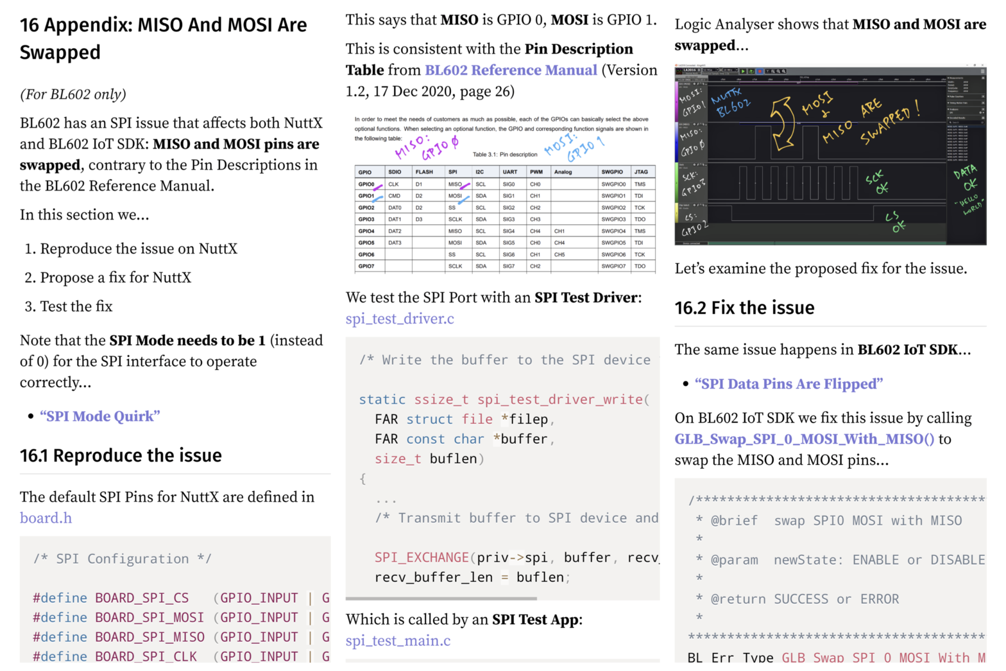The height and width of the screenshot is (671, 1006).
Task: Click the "16.2 Fix the issue" heading
Action: (x=744, y=308)
